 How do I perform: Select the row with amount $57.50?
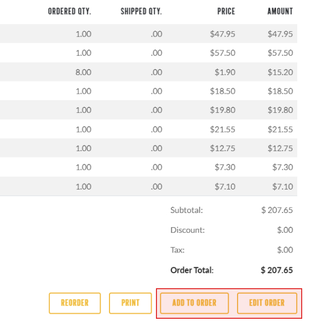[149, 53]
